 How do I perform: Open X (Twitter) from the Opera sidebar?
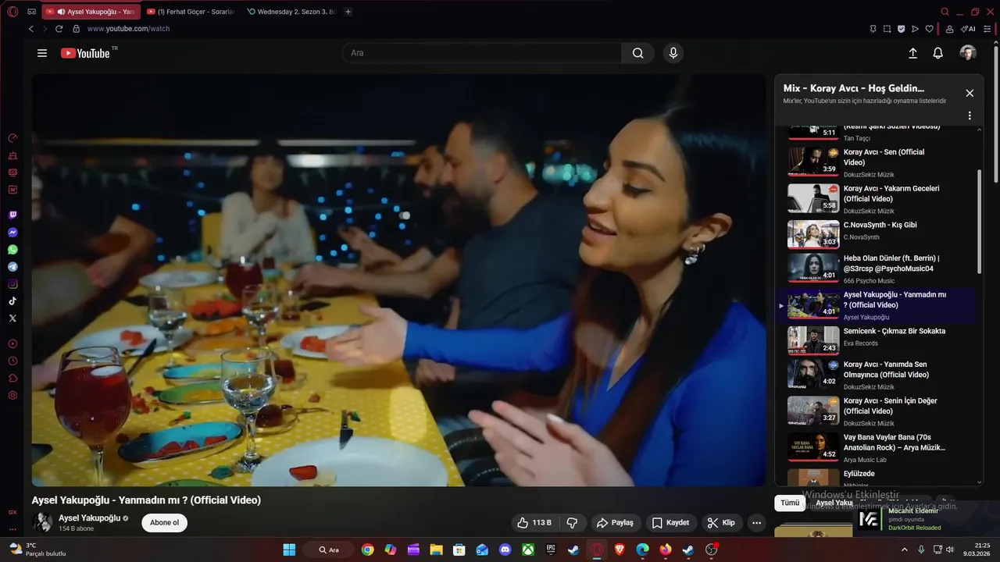click(12, 318)
